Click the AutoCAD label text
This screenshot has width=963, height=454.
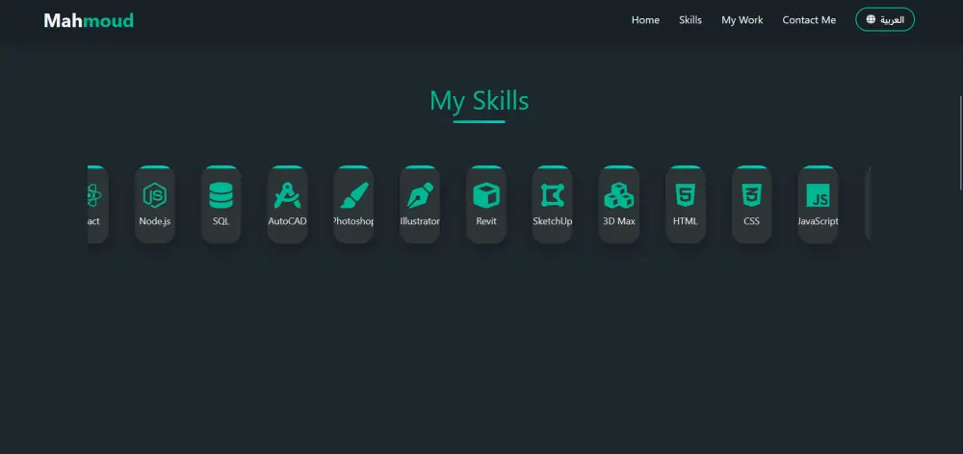pos(287,221)
